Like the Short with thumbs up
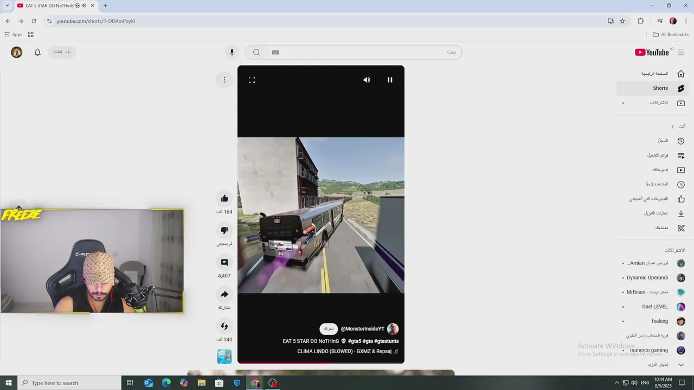694x390 pixels. (x=224, y=198)
